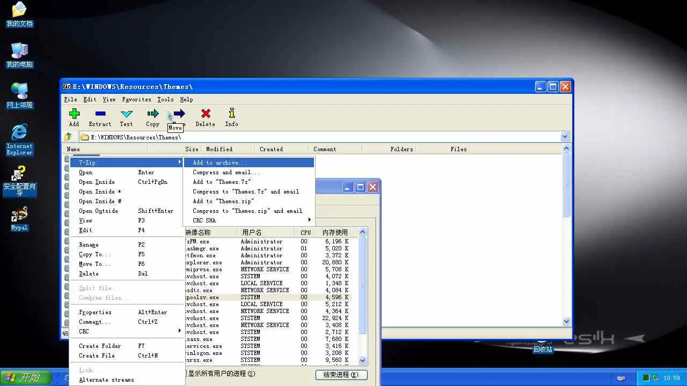687x386 pixels.
Task: Go up one folder level icon
Action: pyautogui.click(x=68, y=137)
